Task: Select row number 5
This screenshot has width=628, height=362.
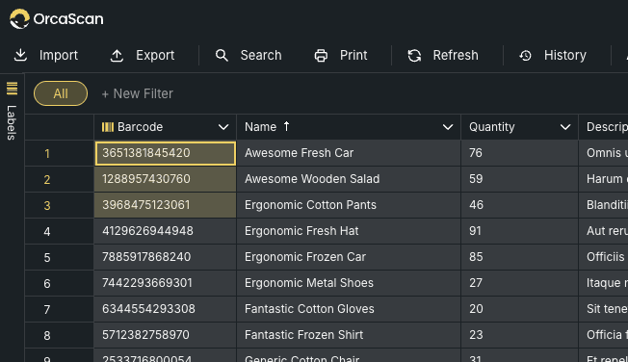Action: click(47, 257)
